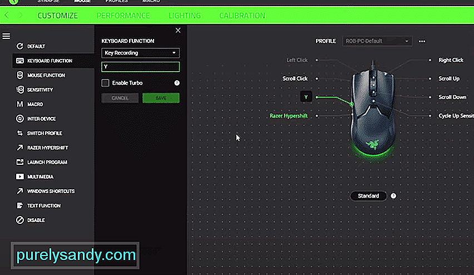Click the Switch Profile arrows icon
474x275 pixels.
[x=20, y=134]
